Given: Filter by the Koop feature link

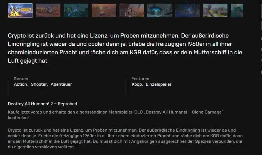Looking at the screenshot, I should coord(137,84).
